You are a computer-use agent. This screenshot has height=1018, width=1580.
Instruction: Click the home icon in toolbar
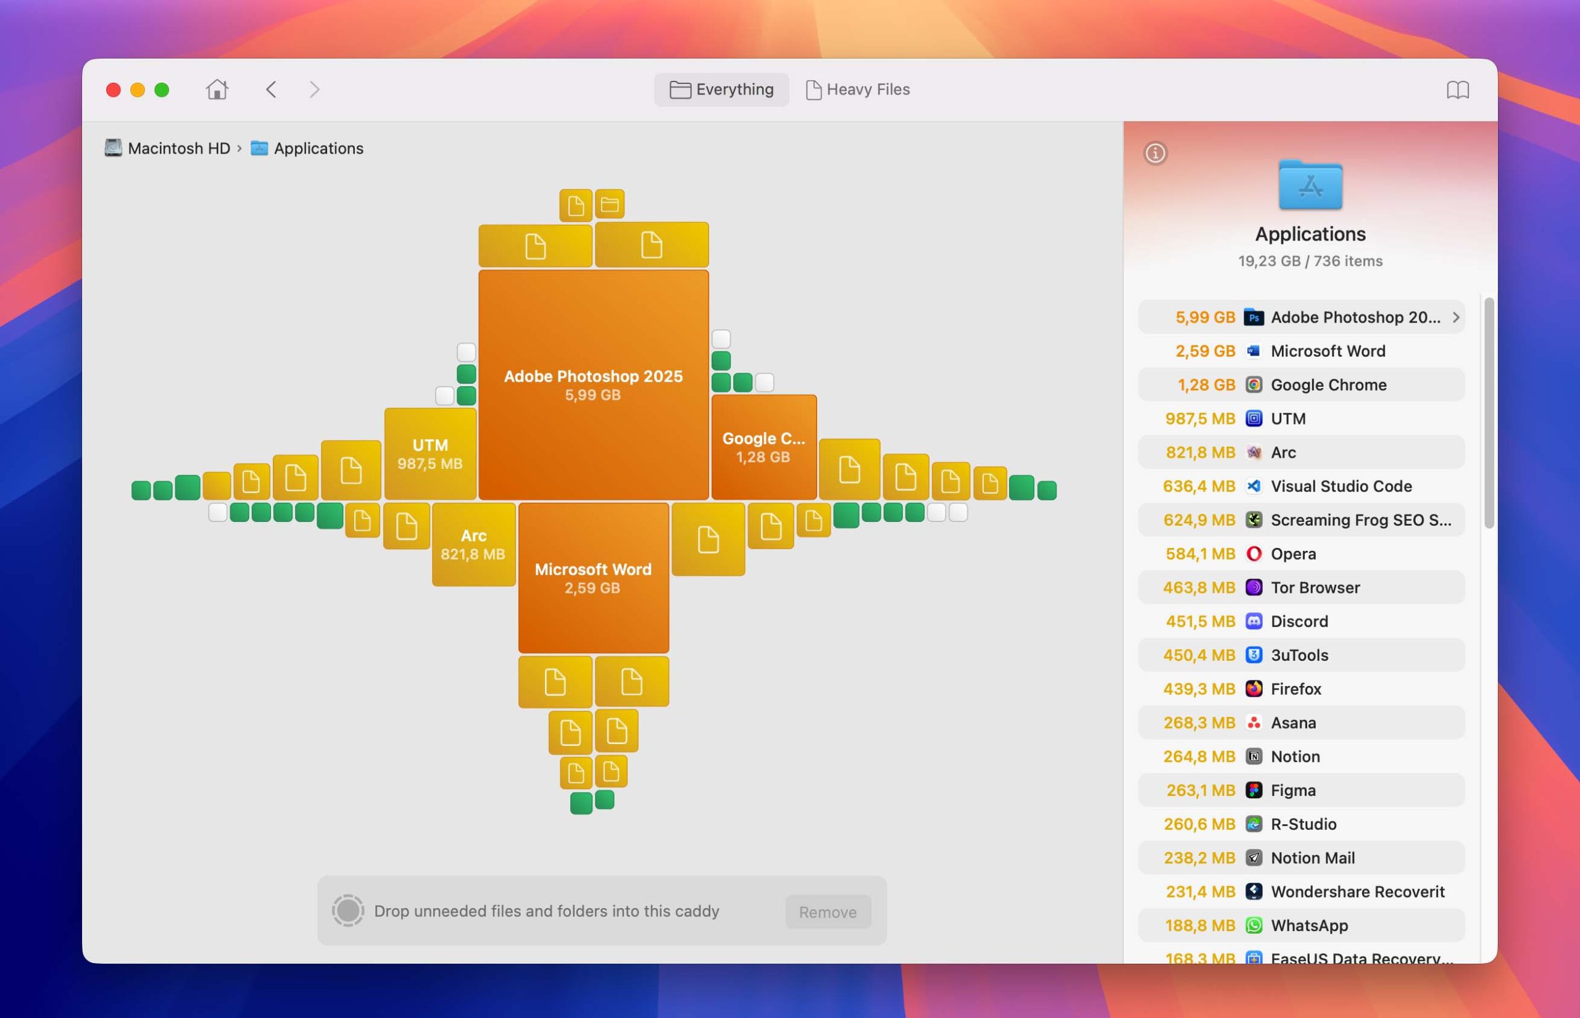(217, 89)
